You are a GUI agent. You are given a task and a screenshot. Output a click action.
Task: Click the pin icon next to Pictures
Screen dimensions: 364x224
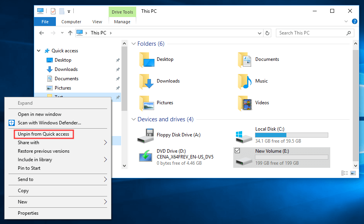(118, 88)
